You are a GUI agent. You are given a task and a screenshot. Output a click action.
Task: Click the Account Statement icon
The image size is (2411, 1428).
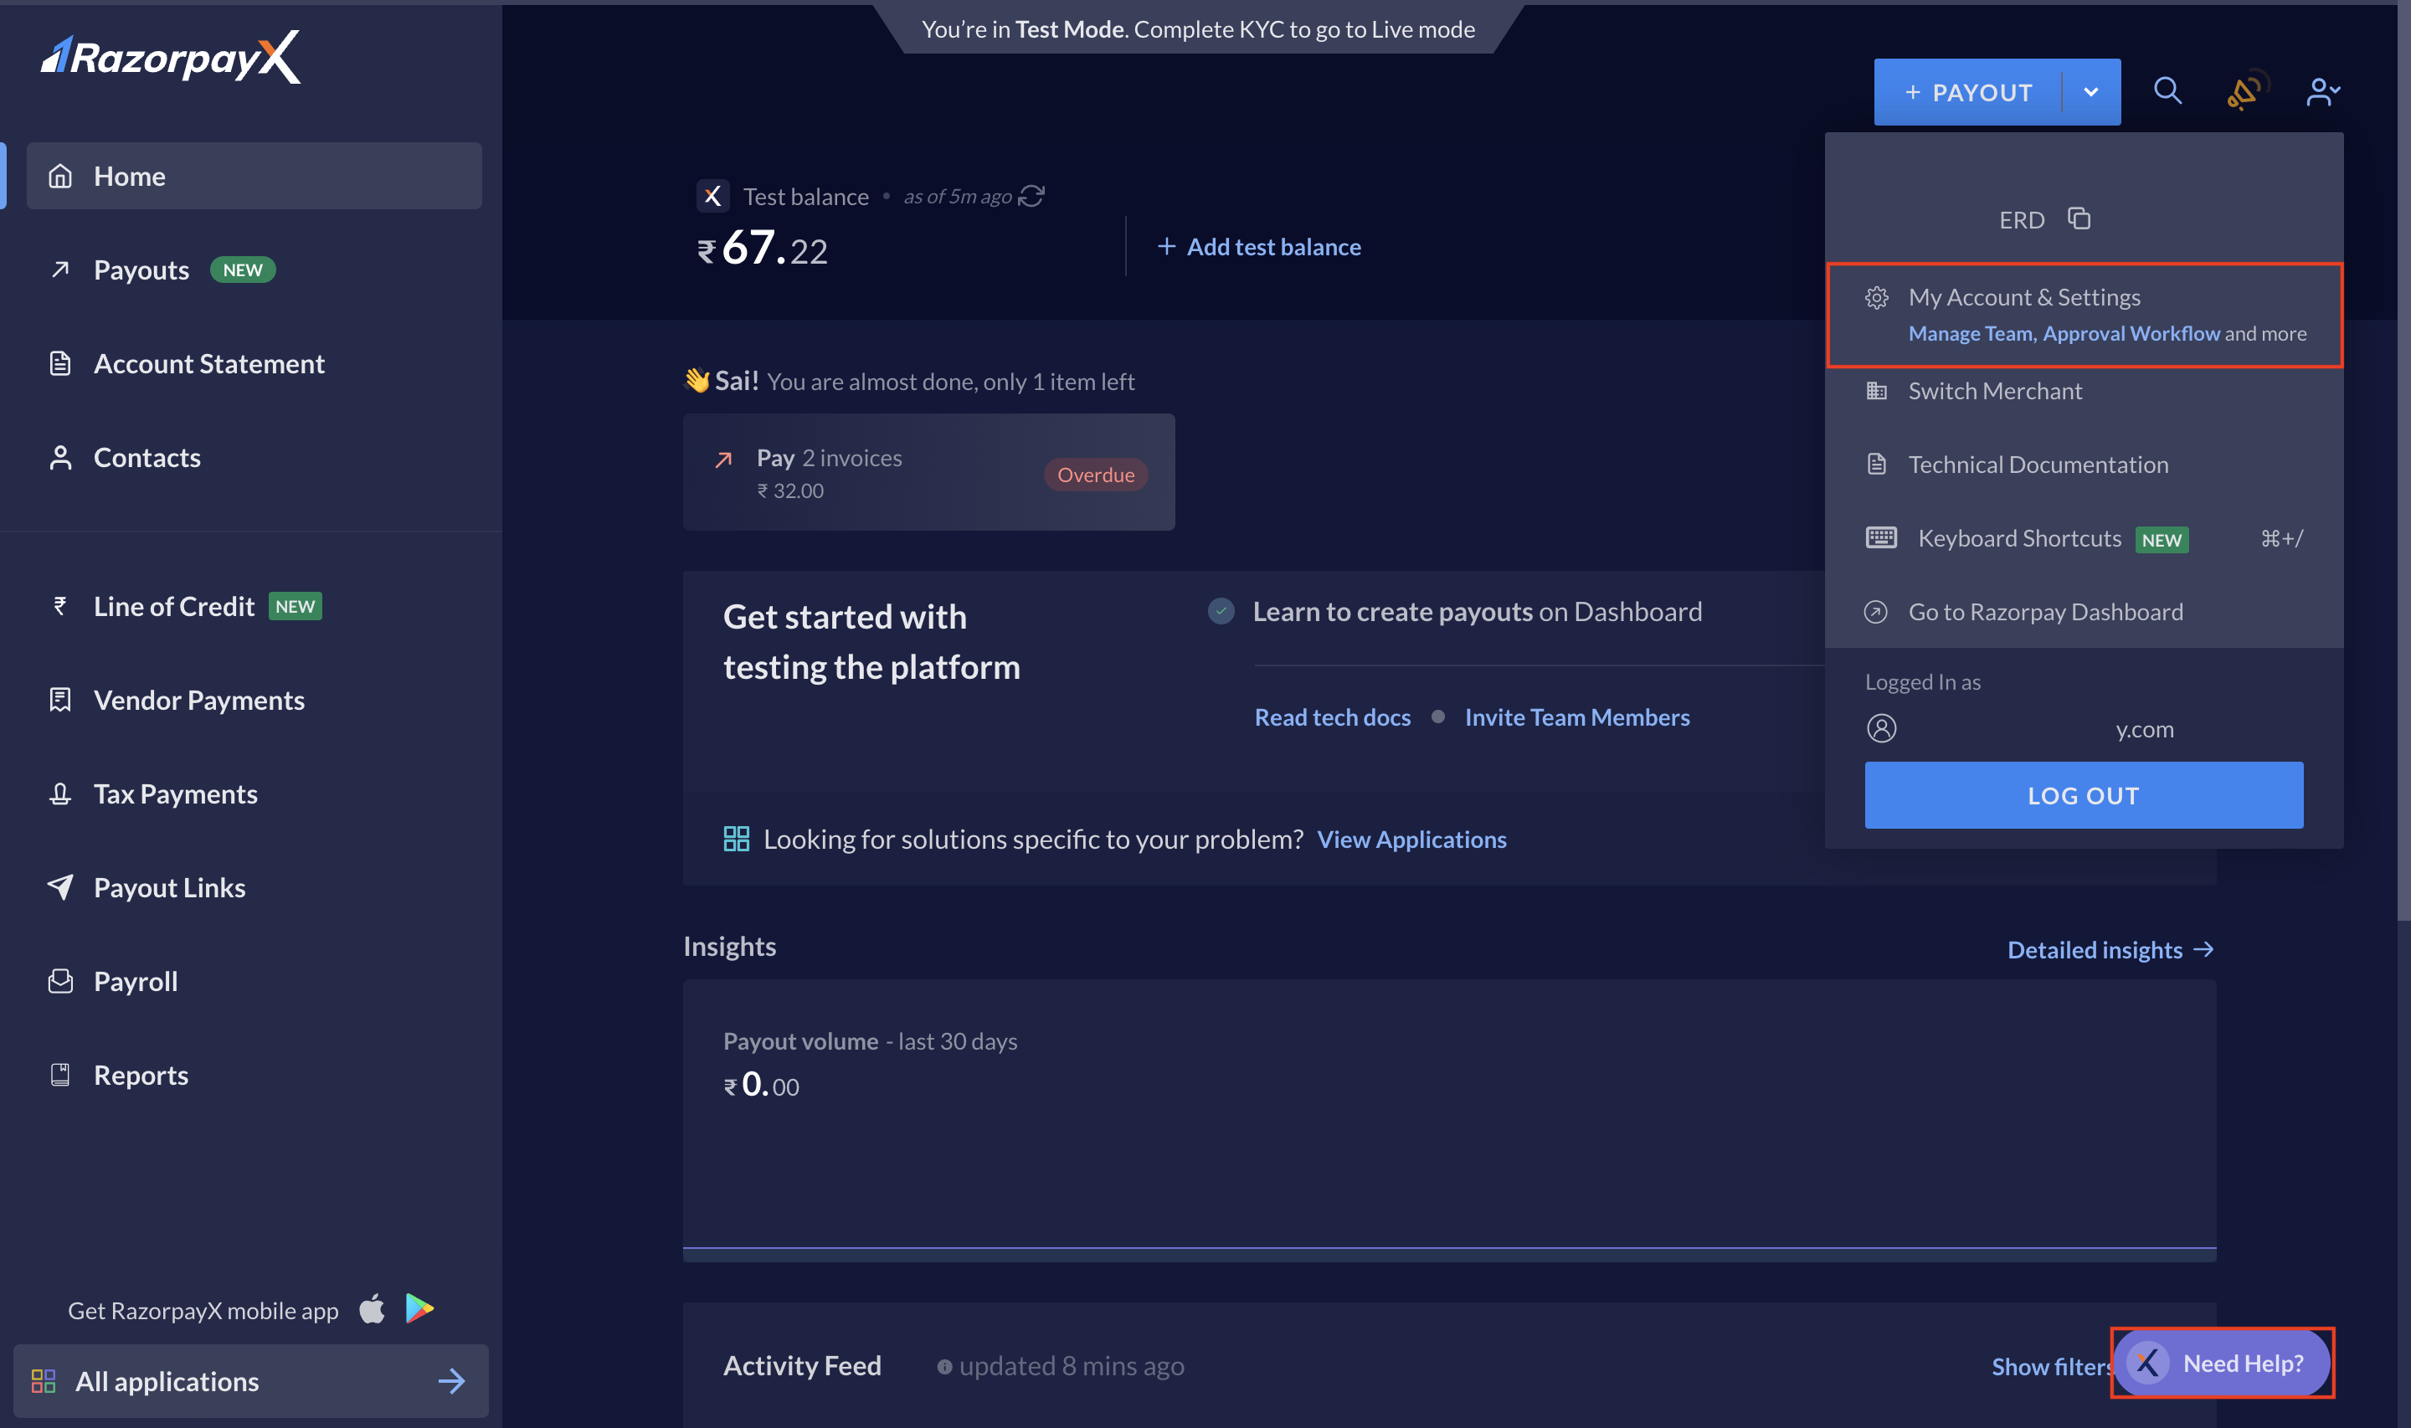point(59,362)
